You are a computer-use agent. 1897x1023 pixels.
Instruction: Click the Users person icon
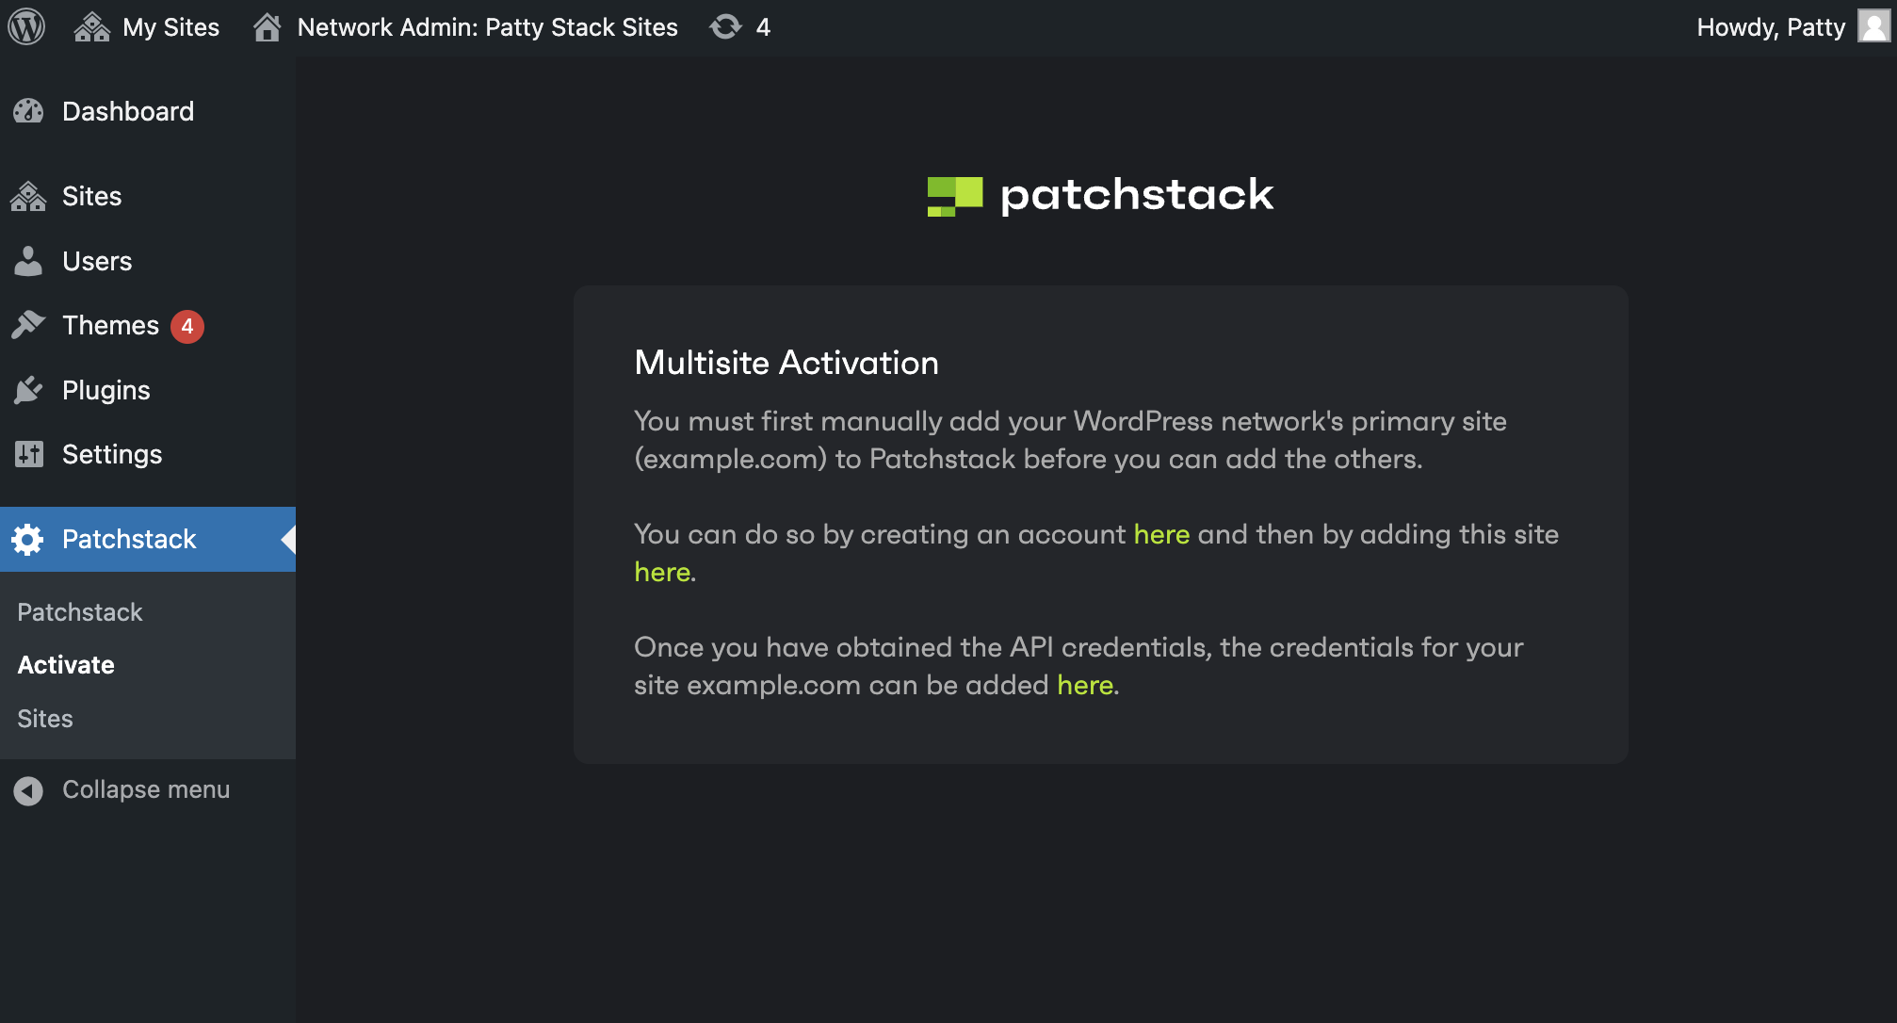tap(28, 261)
